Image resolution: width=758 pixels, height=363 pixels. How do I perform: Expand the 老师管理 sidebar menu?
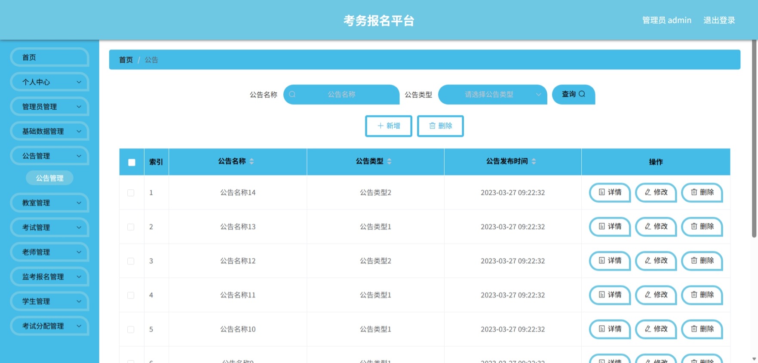click(49, 252)
